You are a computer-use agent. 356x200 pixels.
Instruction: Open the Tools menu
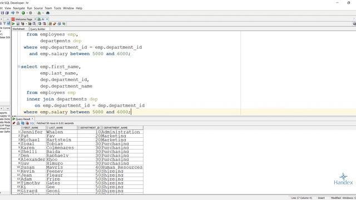[x=57, y=8]
